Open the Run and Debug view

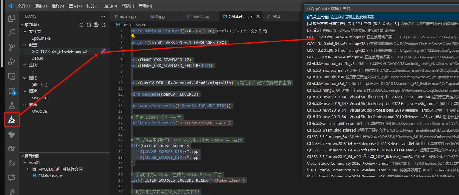[12, 62]
